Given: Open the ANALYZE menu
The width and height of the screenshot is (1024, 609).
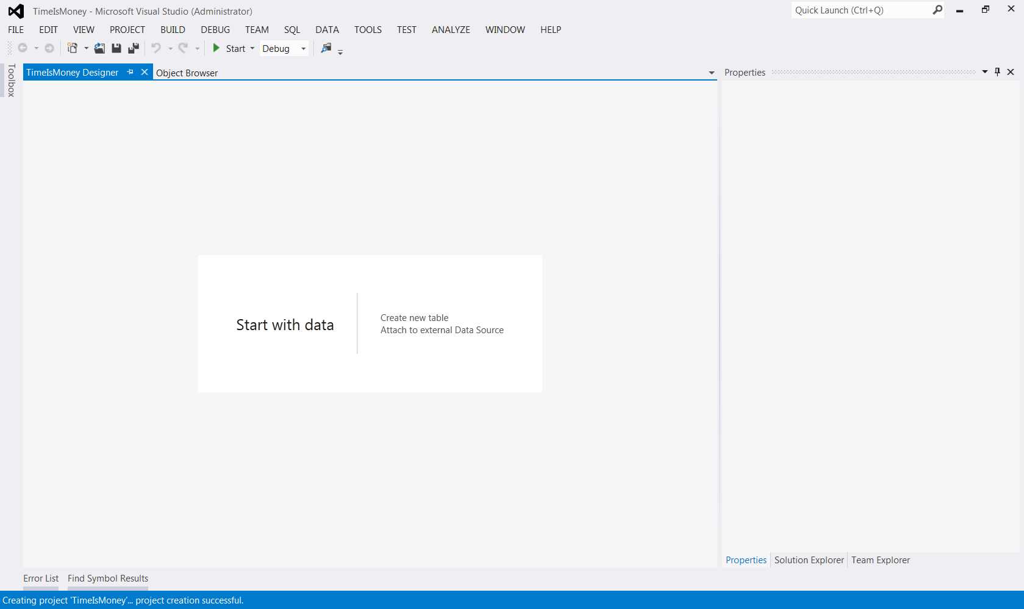Looking at the screenshot, I should pyautogui.click(x=451, y=29).
